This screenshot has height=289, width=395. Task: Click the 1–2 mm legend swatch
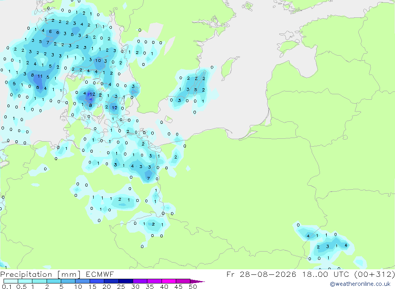(x=39, y=281)
